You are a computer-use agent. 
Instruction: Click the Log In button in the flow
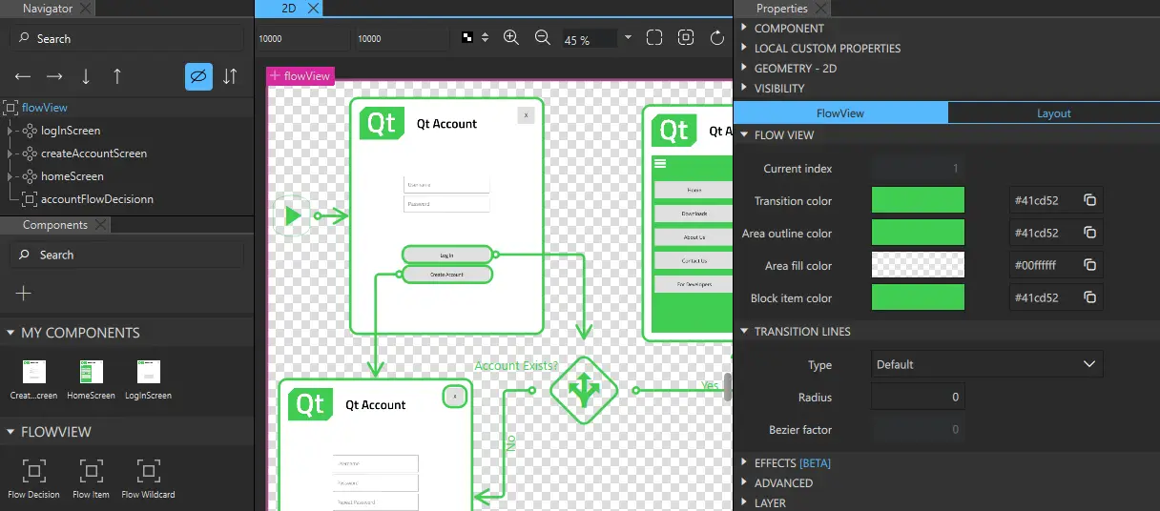click(446, 255)
